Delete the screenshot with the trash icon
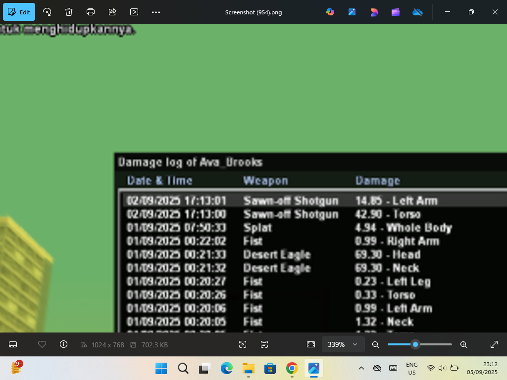This screenshot has width=507, height=380. click(68, 12)
